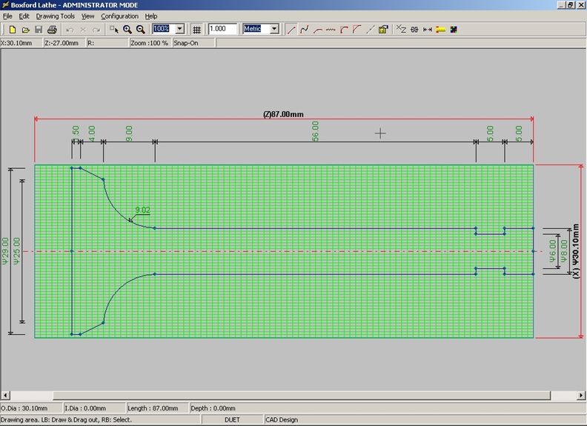Click the Redo arrow icon

(96, 29)
